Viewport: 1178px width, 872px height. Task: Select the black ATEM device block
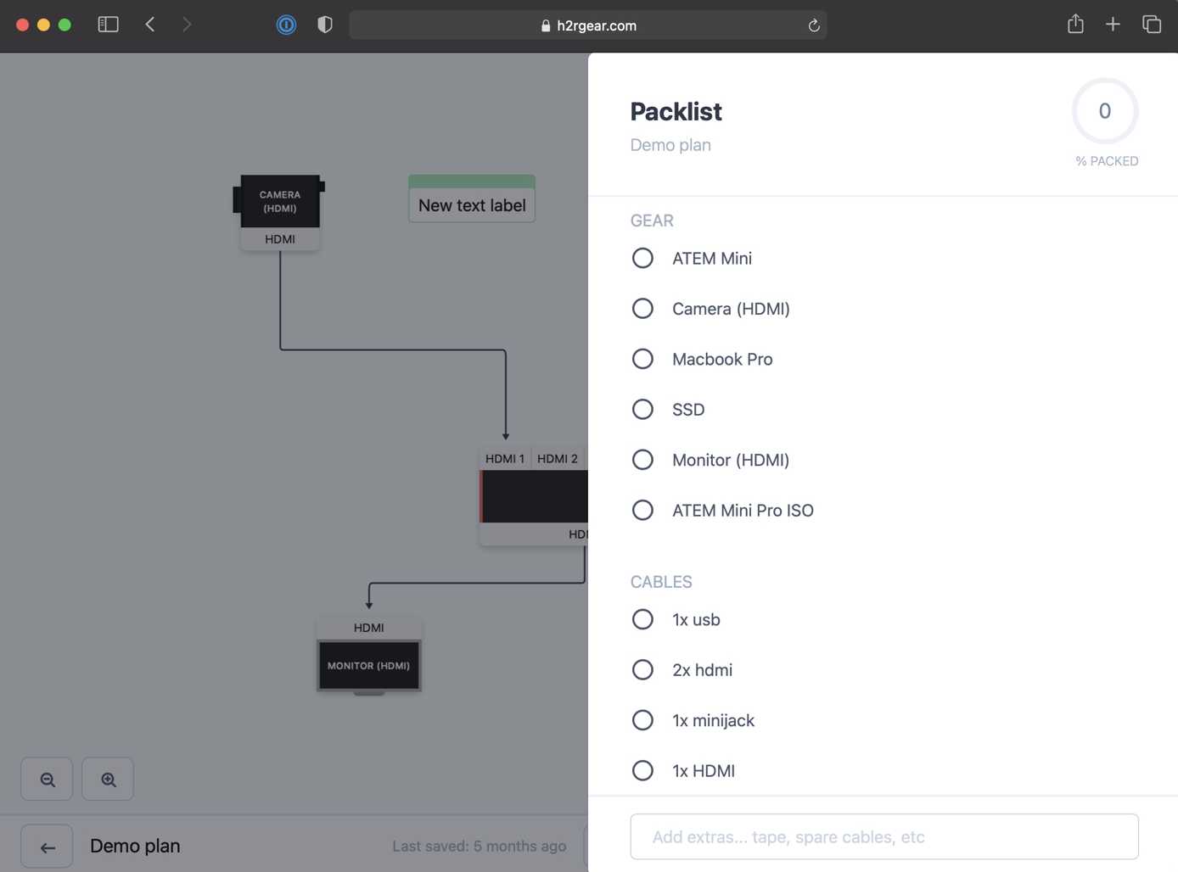[535, 496]
